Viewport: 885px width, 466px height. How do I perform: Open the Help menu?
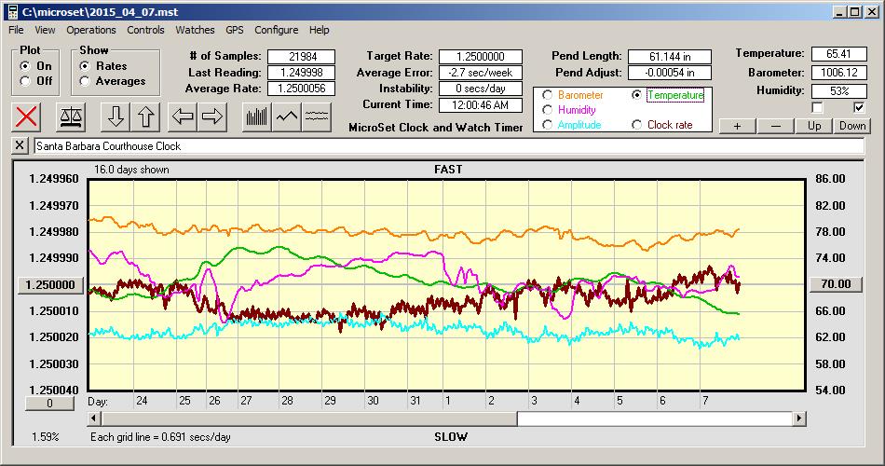pos(319,30)
